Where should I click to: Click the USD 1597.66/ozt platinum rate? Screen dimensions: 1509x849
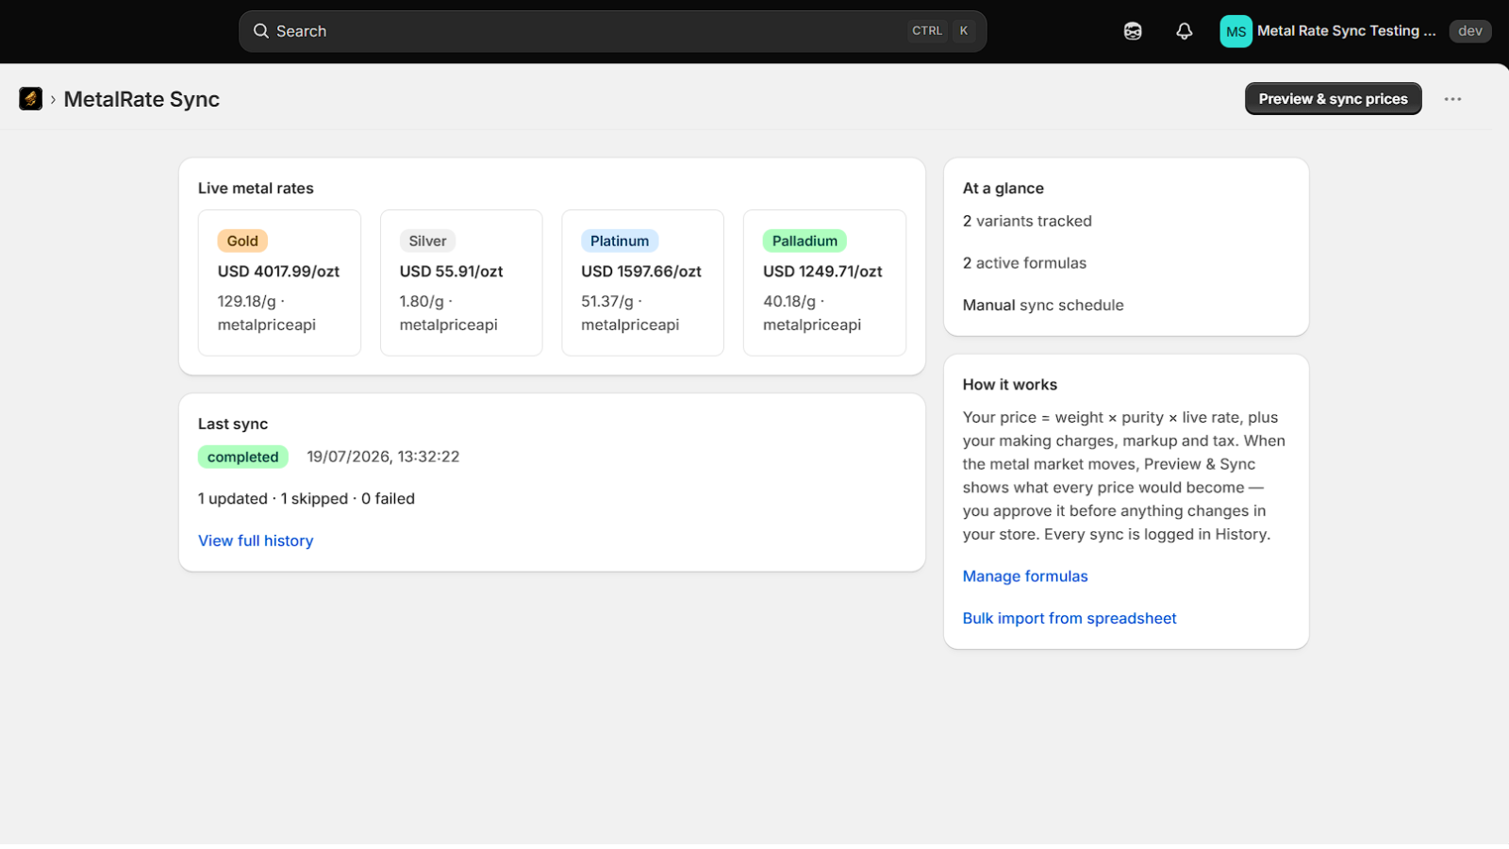coord(641,272)
